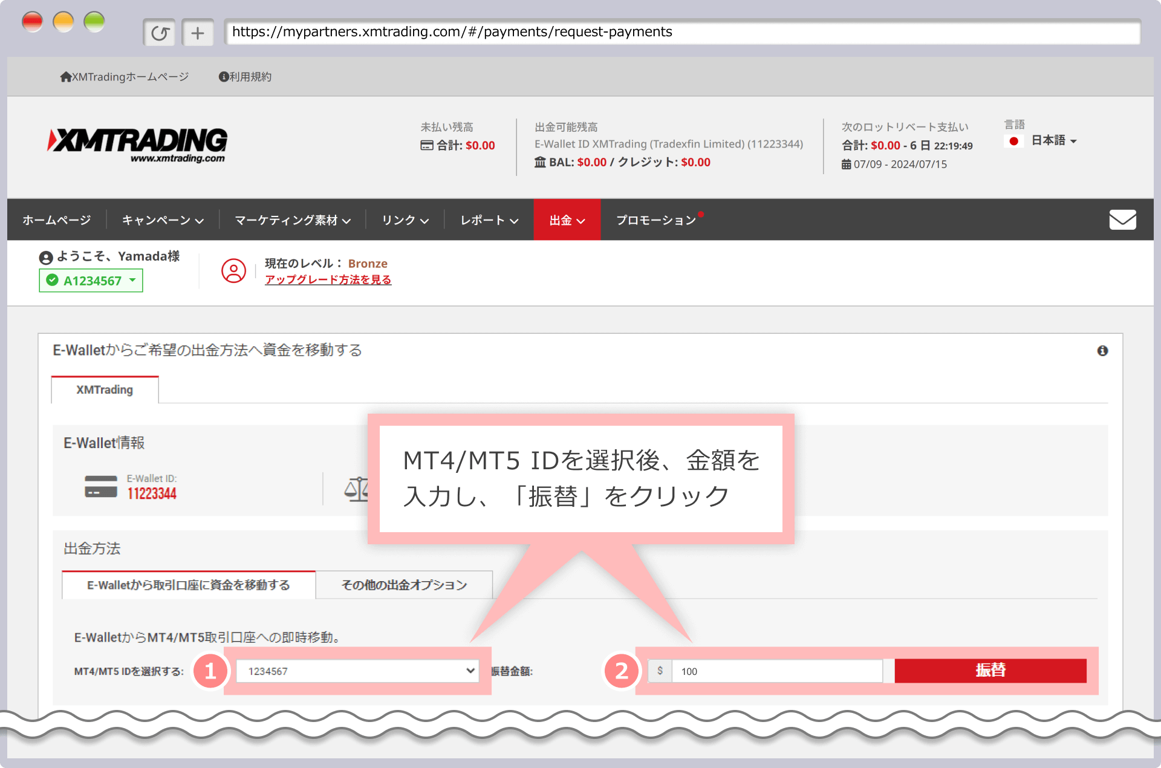Click the E-Wallet ID XMTrading (Tradexfin Limited) text
The width and height of the screenshot is (1161, 768).
click(x=669, y=145)
